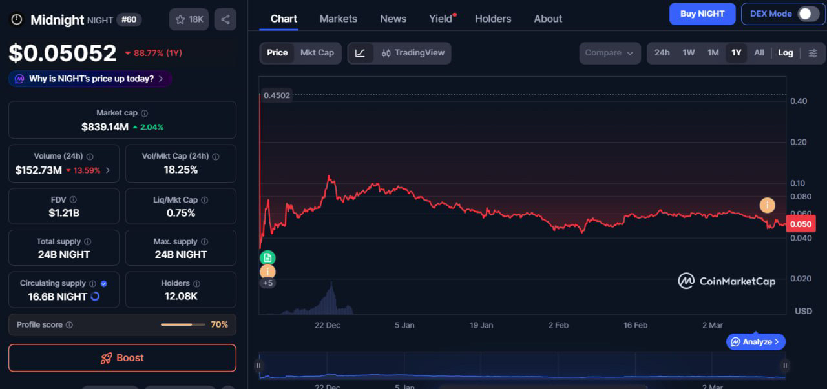The height and width of the screenshot is (389, 827).
Task: Open the Yield tab
Action: [x=441, y=19]
